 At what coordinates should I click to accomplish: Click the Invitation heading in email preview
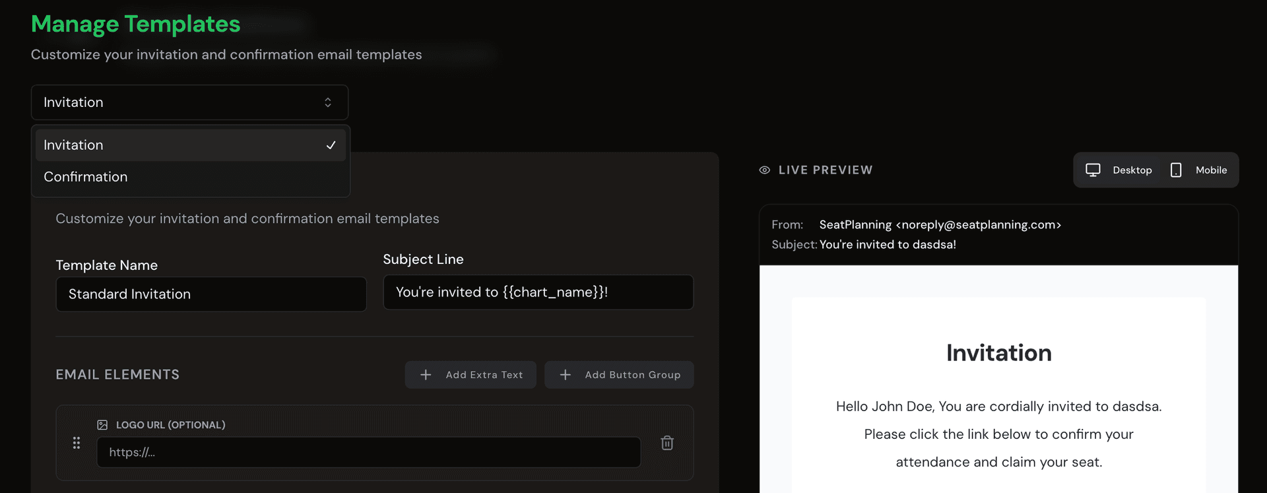[x=998, y=353]
